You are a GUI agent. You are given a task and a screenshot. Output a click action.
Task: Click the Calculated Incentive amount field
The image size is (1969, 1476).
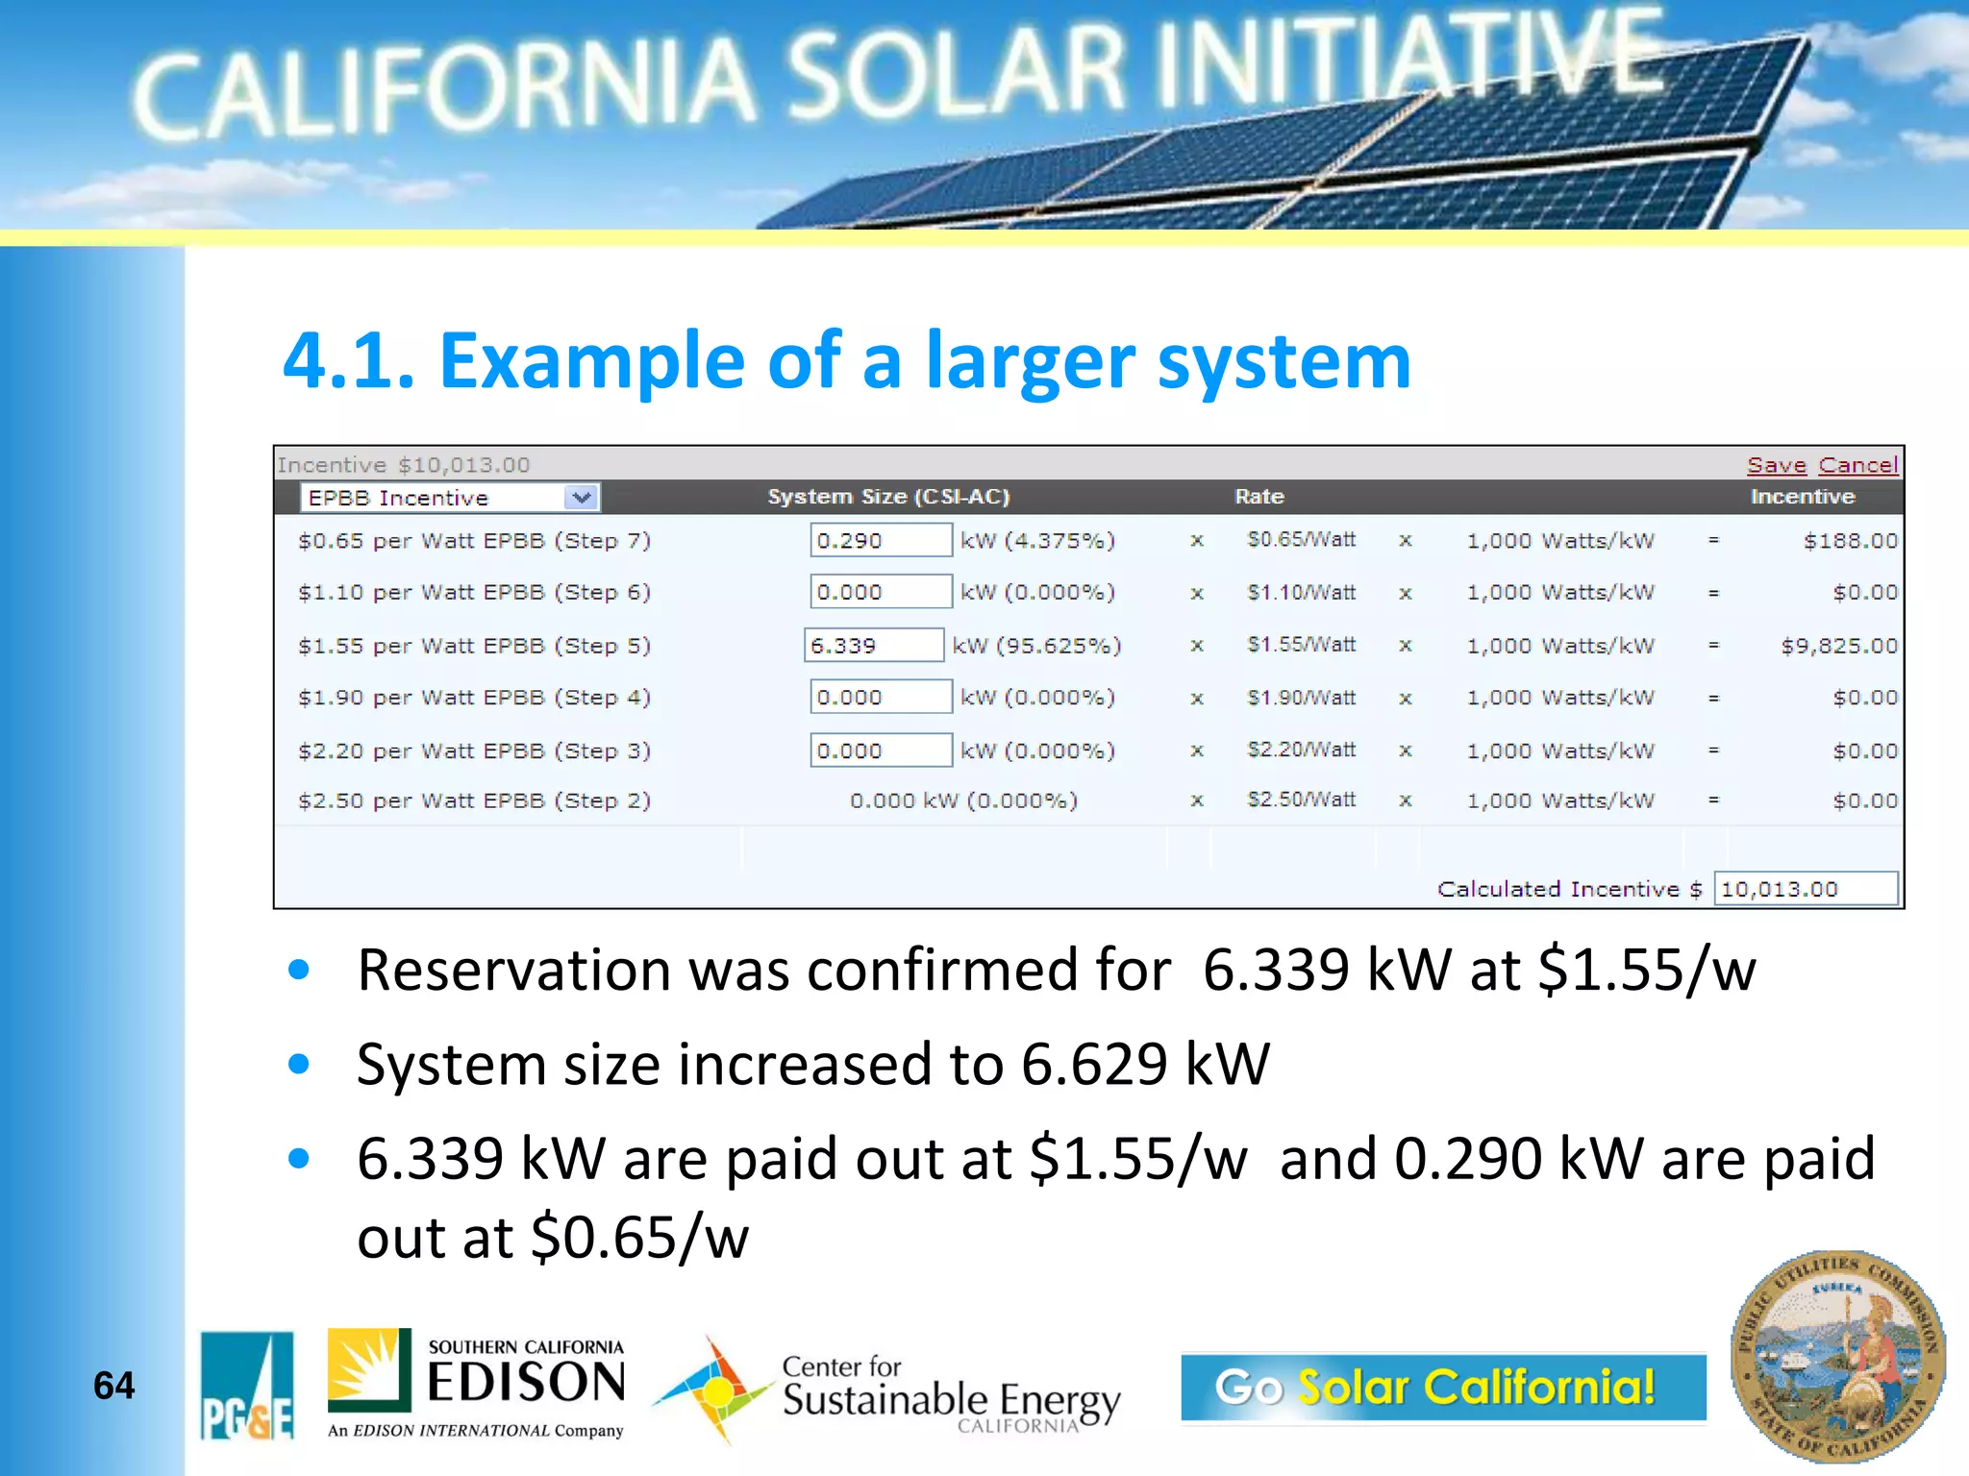pos(1805,889)
